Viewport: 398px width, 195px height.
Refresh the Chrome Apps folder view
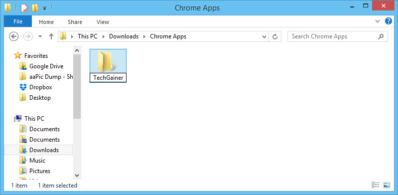tap(275, 36)
